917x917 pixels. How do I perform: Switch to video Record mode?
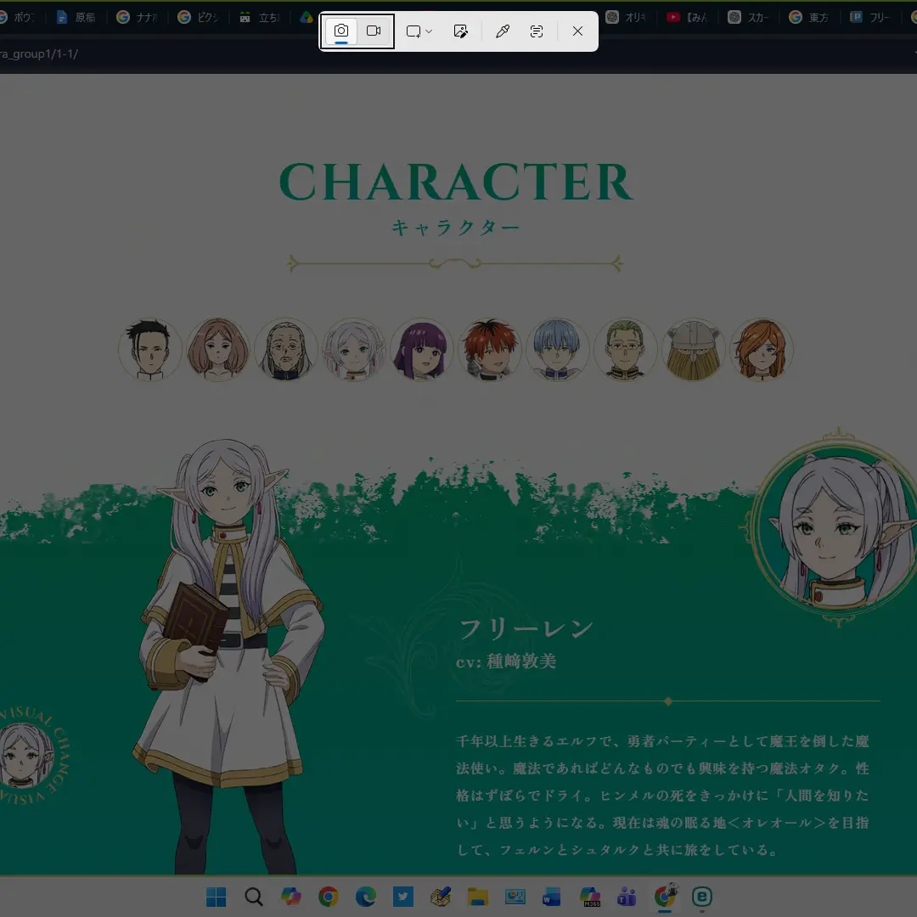(373, 31)
